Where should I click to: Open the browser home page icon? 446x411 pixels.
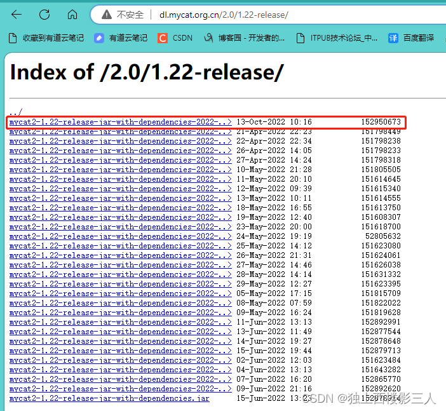click(72, 14)
